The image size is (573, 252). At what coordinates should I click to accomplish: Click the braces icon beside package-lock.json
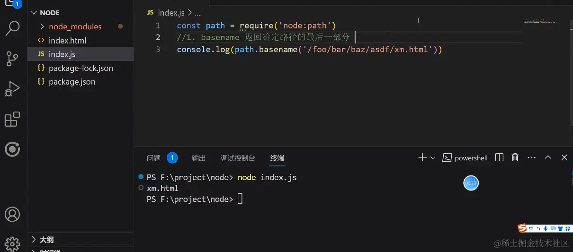41,68
